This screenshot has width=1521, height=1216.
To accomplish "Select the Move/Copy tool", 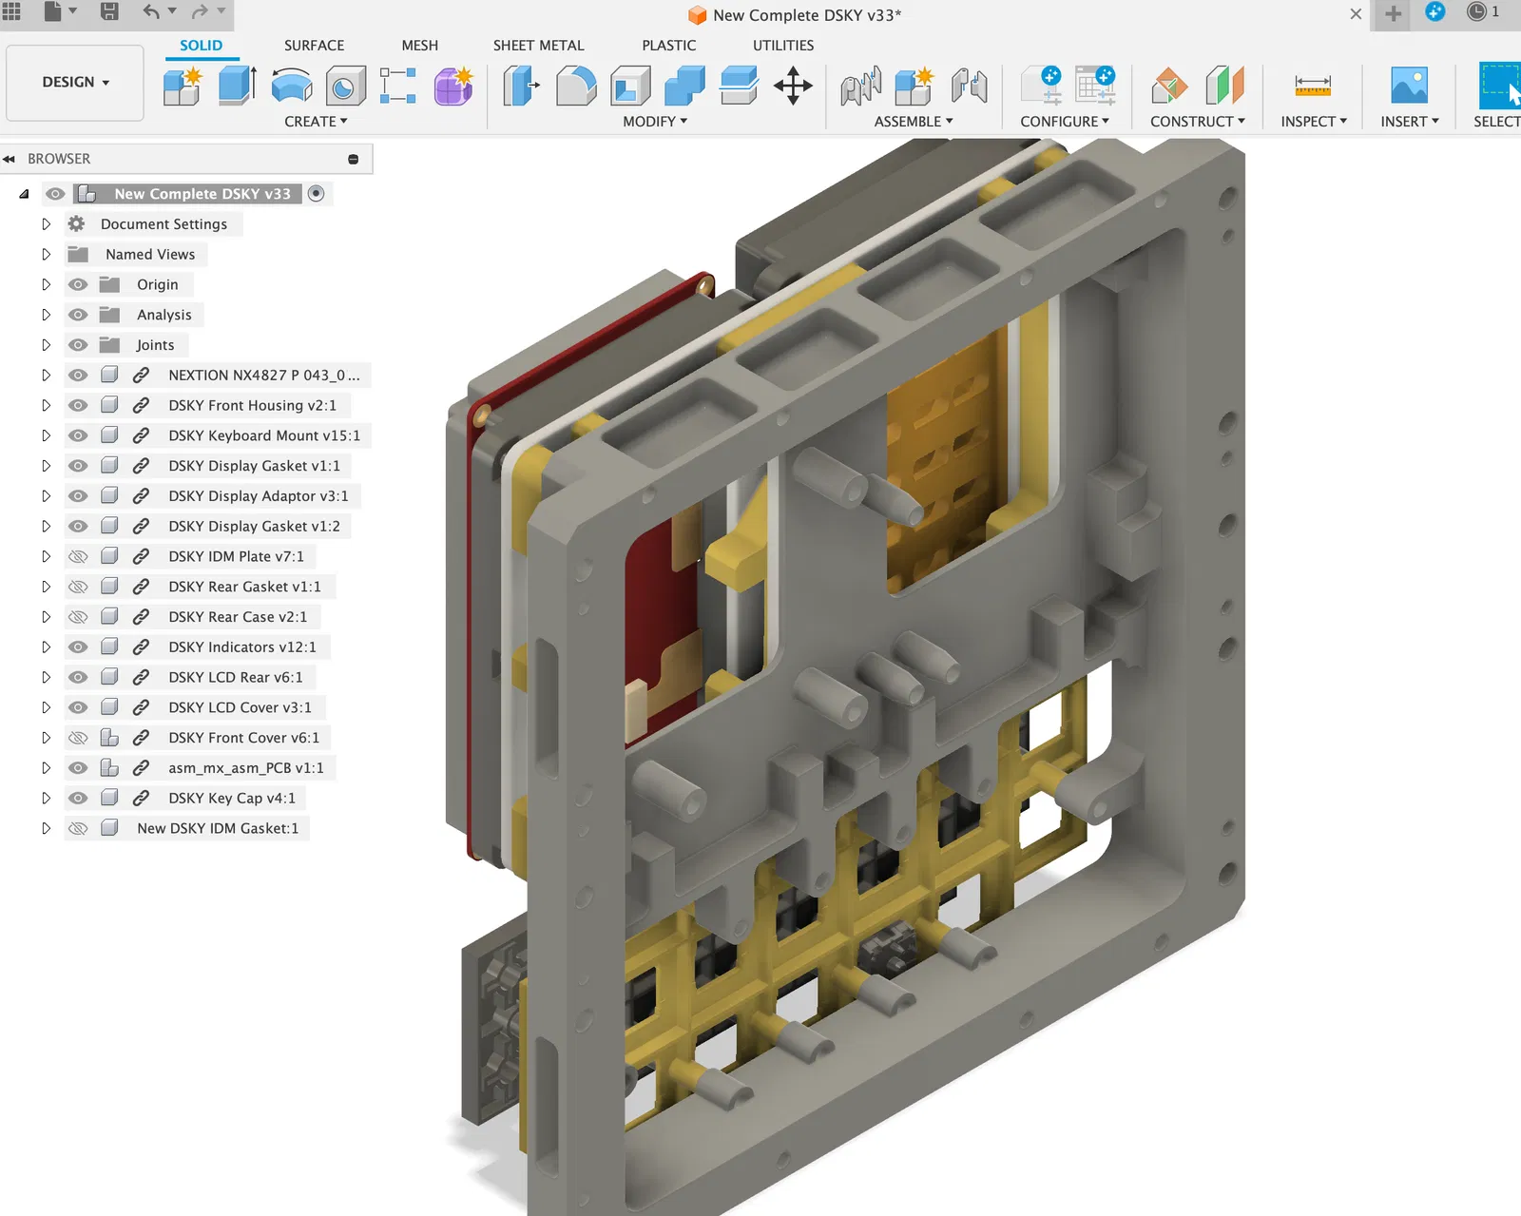I will pyautogui.click(x=793, y=86).
